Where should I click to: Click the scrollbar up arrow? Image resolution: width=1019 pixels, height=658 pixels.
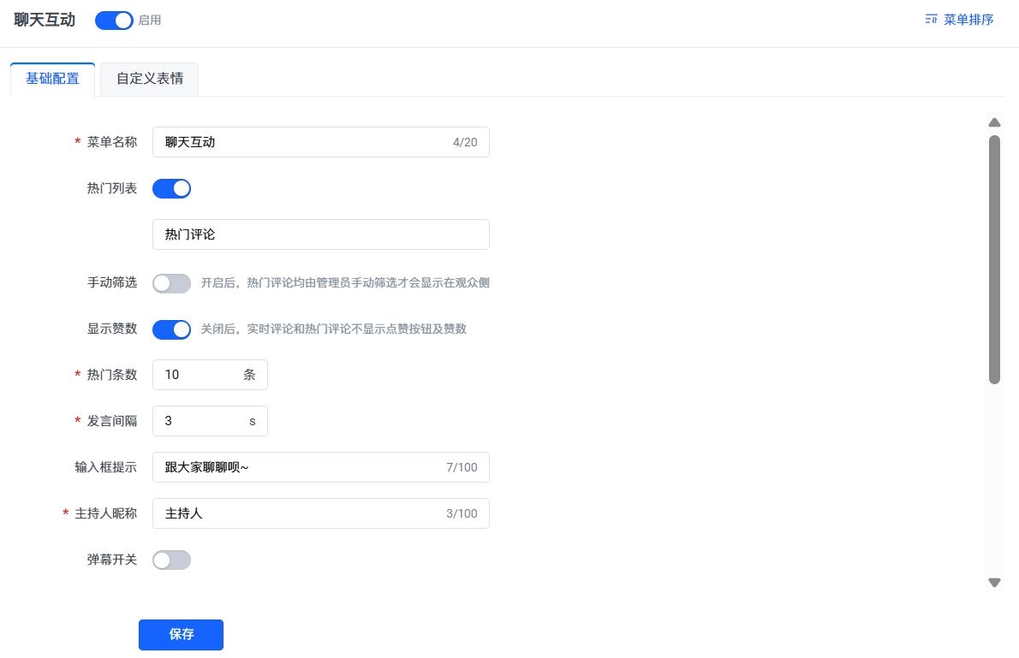[x=994, y=122]
